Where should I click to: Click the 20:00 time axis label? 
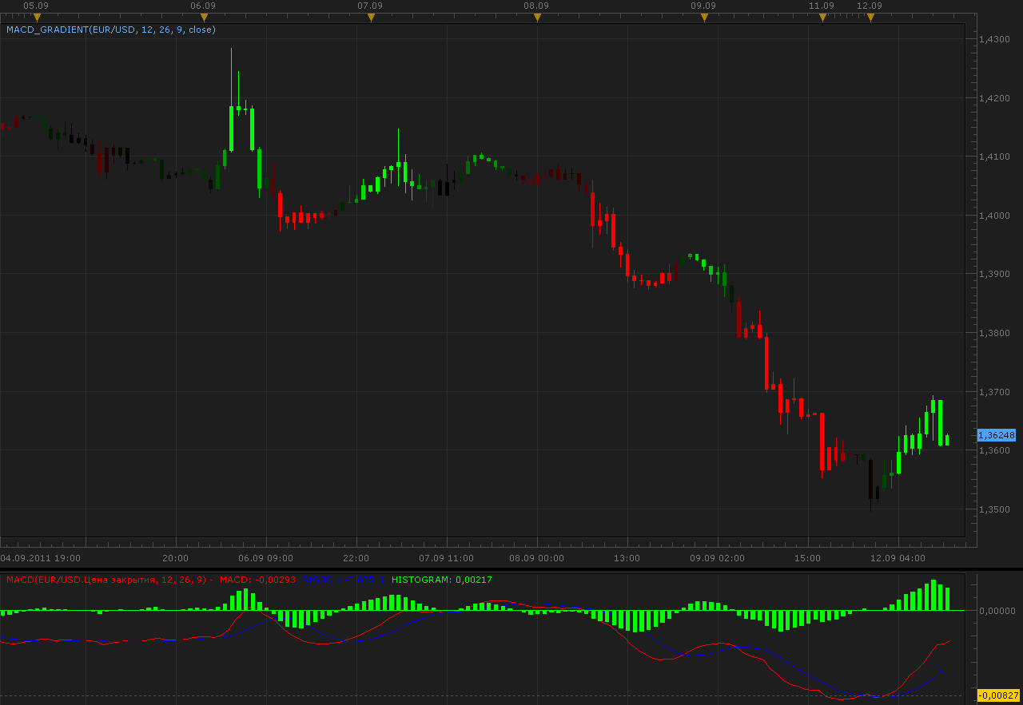(175, 558)
